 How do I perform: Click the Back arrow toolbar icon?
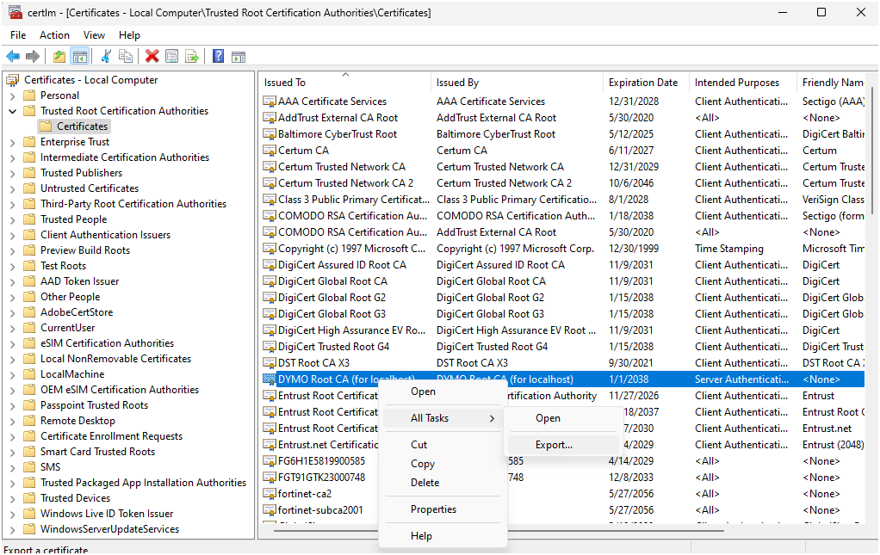click(13, 56)
